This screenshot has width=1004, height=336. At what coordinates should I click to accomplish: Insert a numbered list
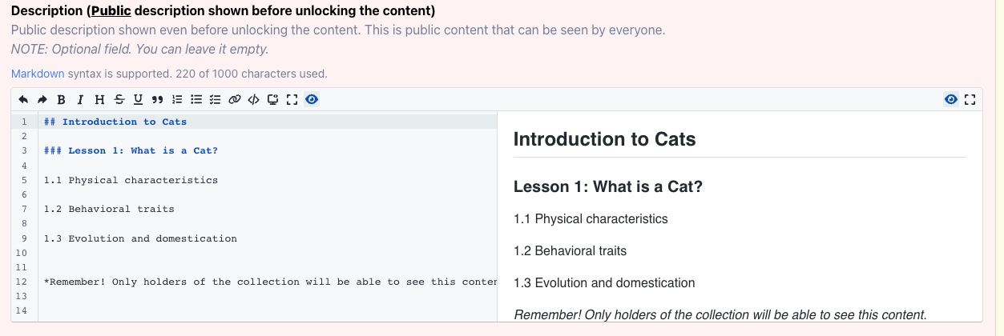pyautogui.click(x=177, y=100)
